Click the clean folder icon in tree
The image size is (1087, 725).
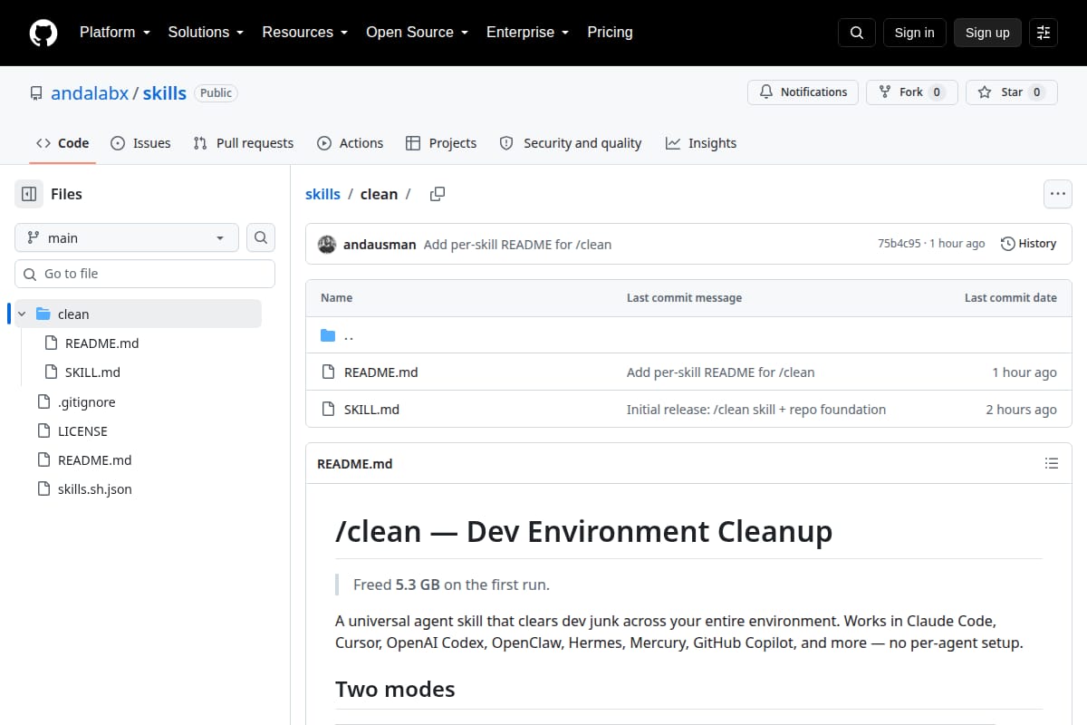click(x=43, y=314)
